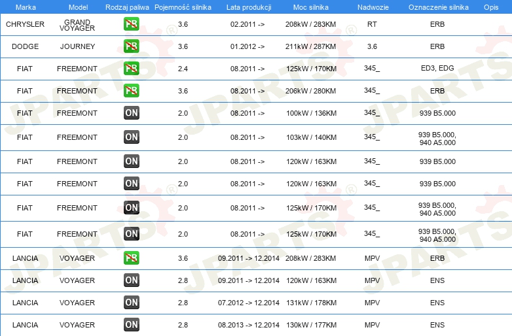Click the diesel ON icon for 100kW Freemont
512x336 pixels.
131,112
